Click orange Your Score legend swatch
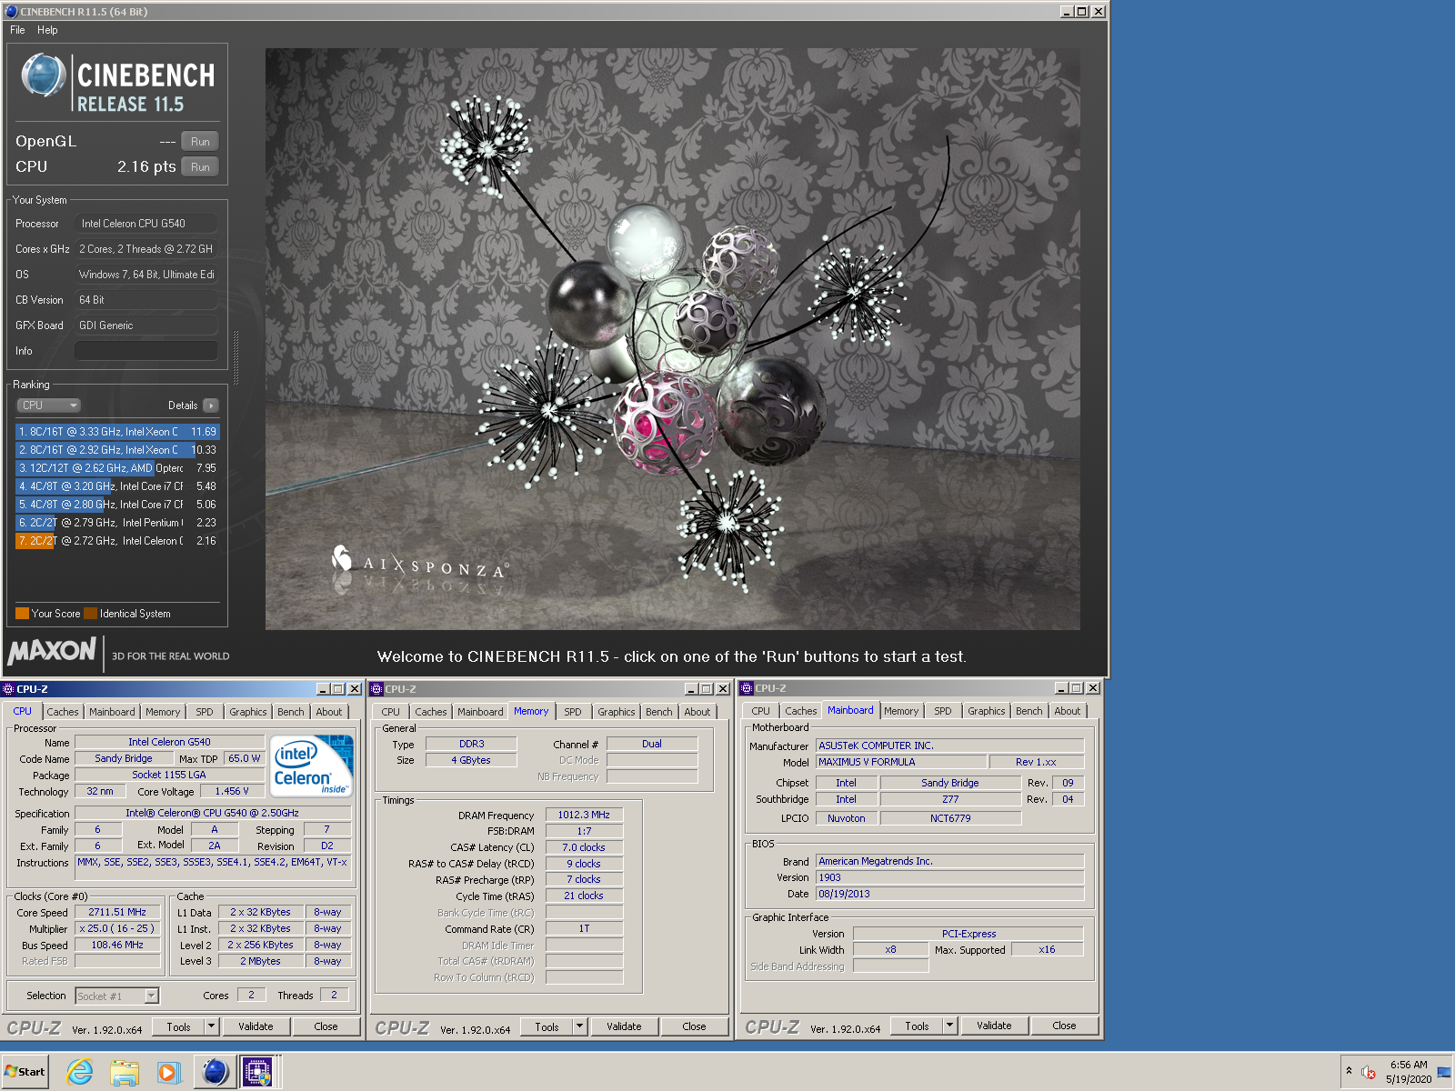The image size is (1455, 1091). tap(23, 614)
